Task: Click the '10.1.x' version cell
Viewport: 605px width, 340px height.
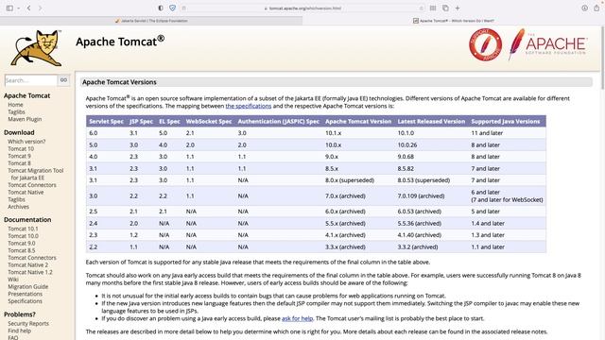Action: point(333,133)
